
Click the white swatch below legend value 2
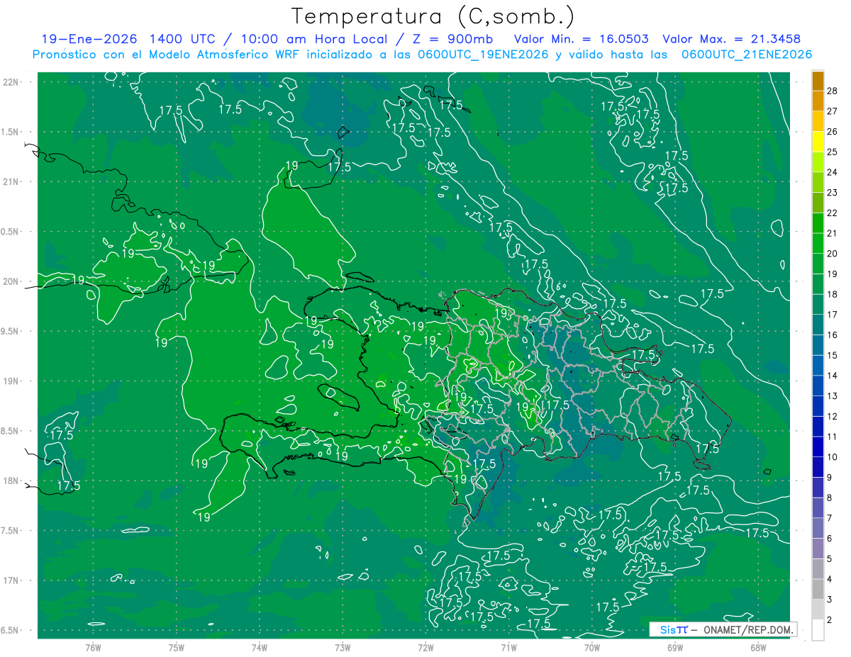pos(818,629)
